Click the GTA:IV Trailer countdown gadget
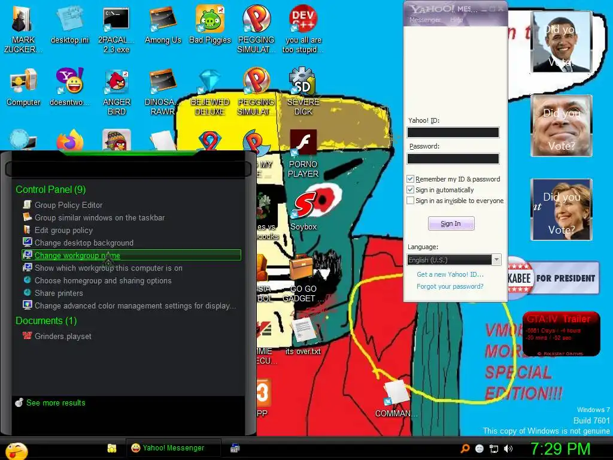This screenshot has width=613, height=460. [562, 334]
